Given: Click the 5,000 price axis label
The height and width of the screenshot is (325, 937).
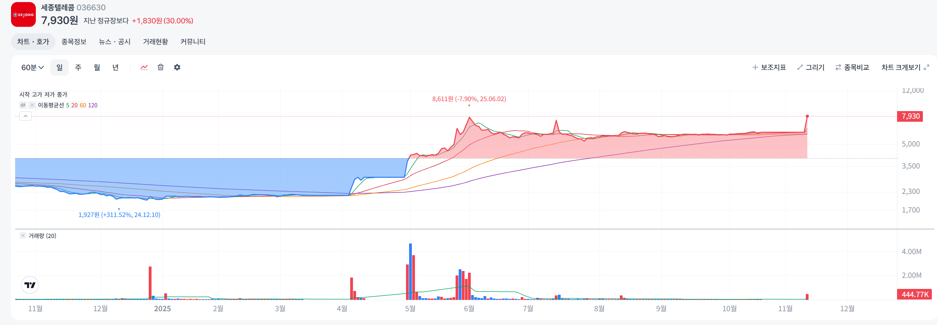Looking at the screenshot, I should (x=910, y=144).
